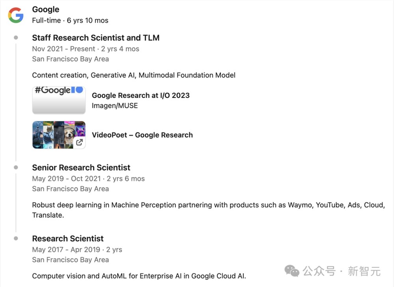Click the #GoogleIO media preview icon
The height and width of the screenshot is (287, 394).
pos(59,100)
